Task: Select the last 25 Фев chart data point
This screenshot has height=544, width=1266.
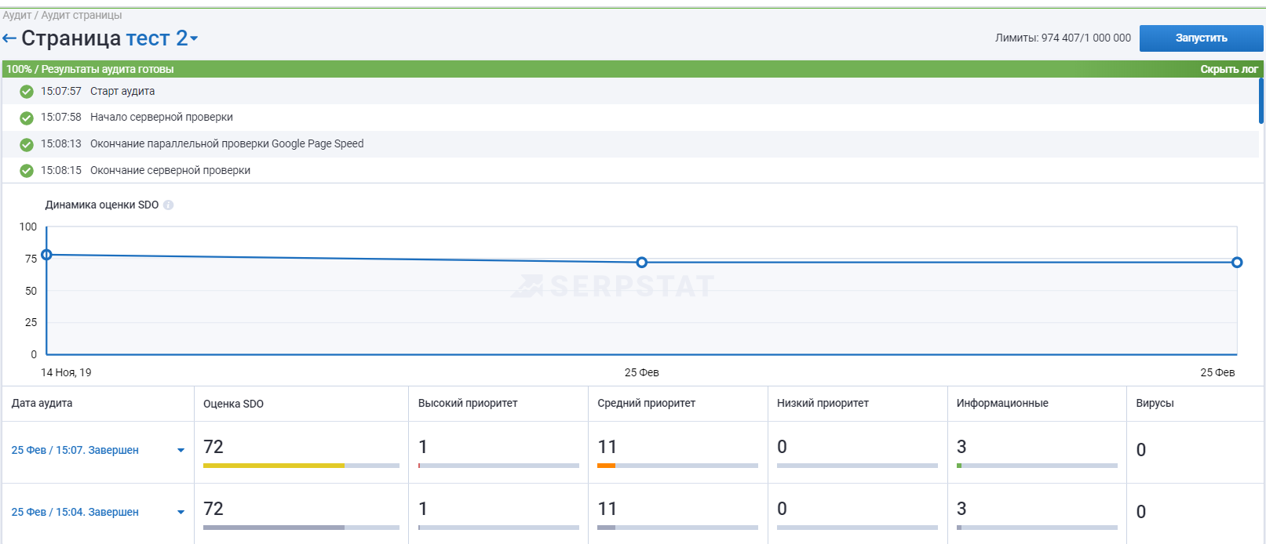Action: click(x=1237, y=263)
